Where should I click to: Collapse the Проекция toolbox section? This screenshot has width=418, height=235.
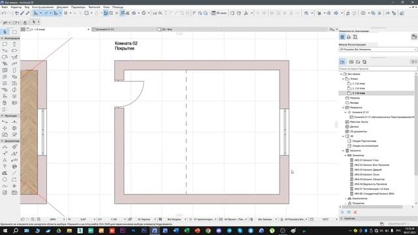tap(2, 116)
